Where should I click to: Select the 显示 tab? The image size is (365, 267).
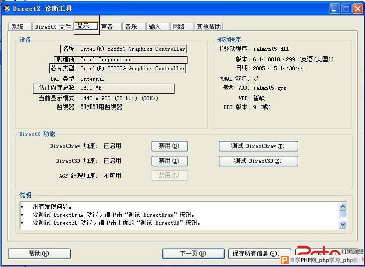click(87, 25)
